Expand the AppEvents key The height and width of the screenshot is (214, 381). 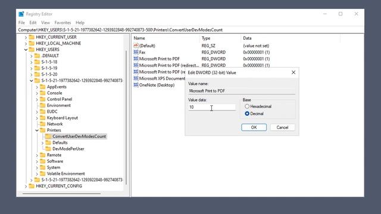(x=37, y=87)
